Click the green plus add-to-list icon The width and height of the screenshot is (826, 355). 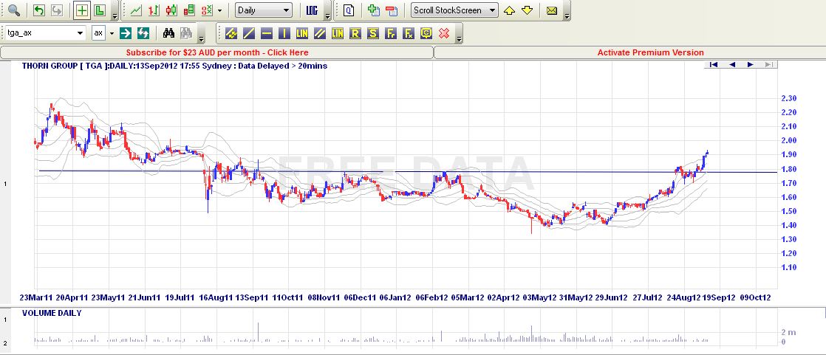374,10
